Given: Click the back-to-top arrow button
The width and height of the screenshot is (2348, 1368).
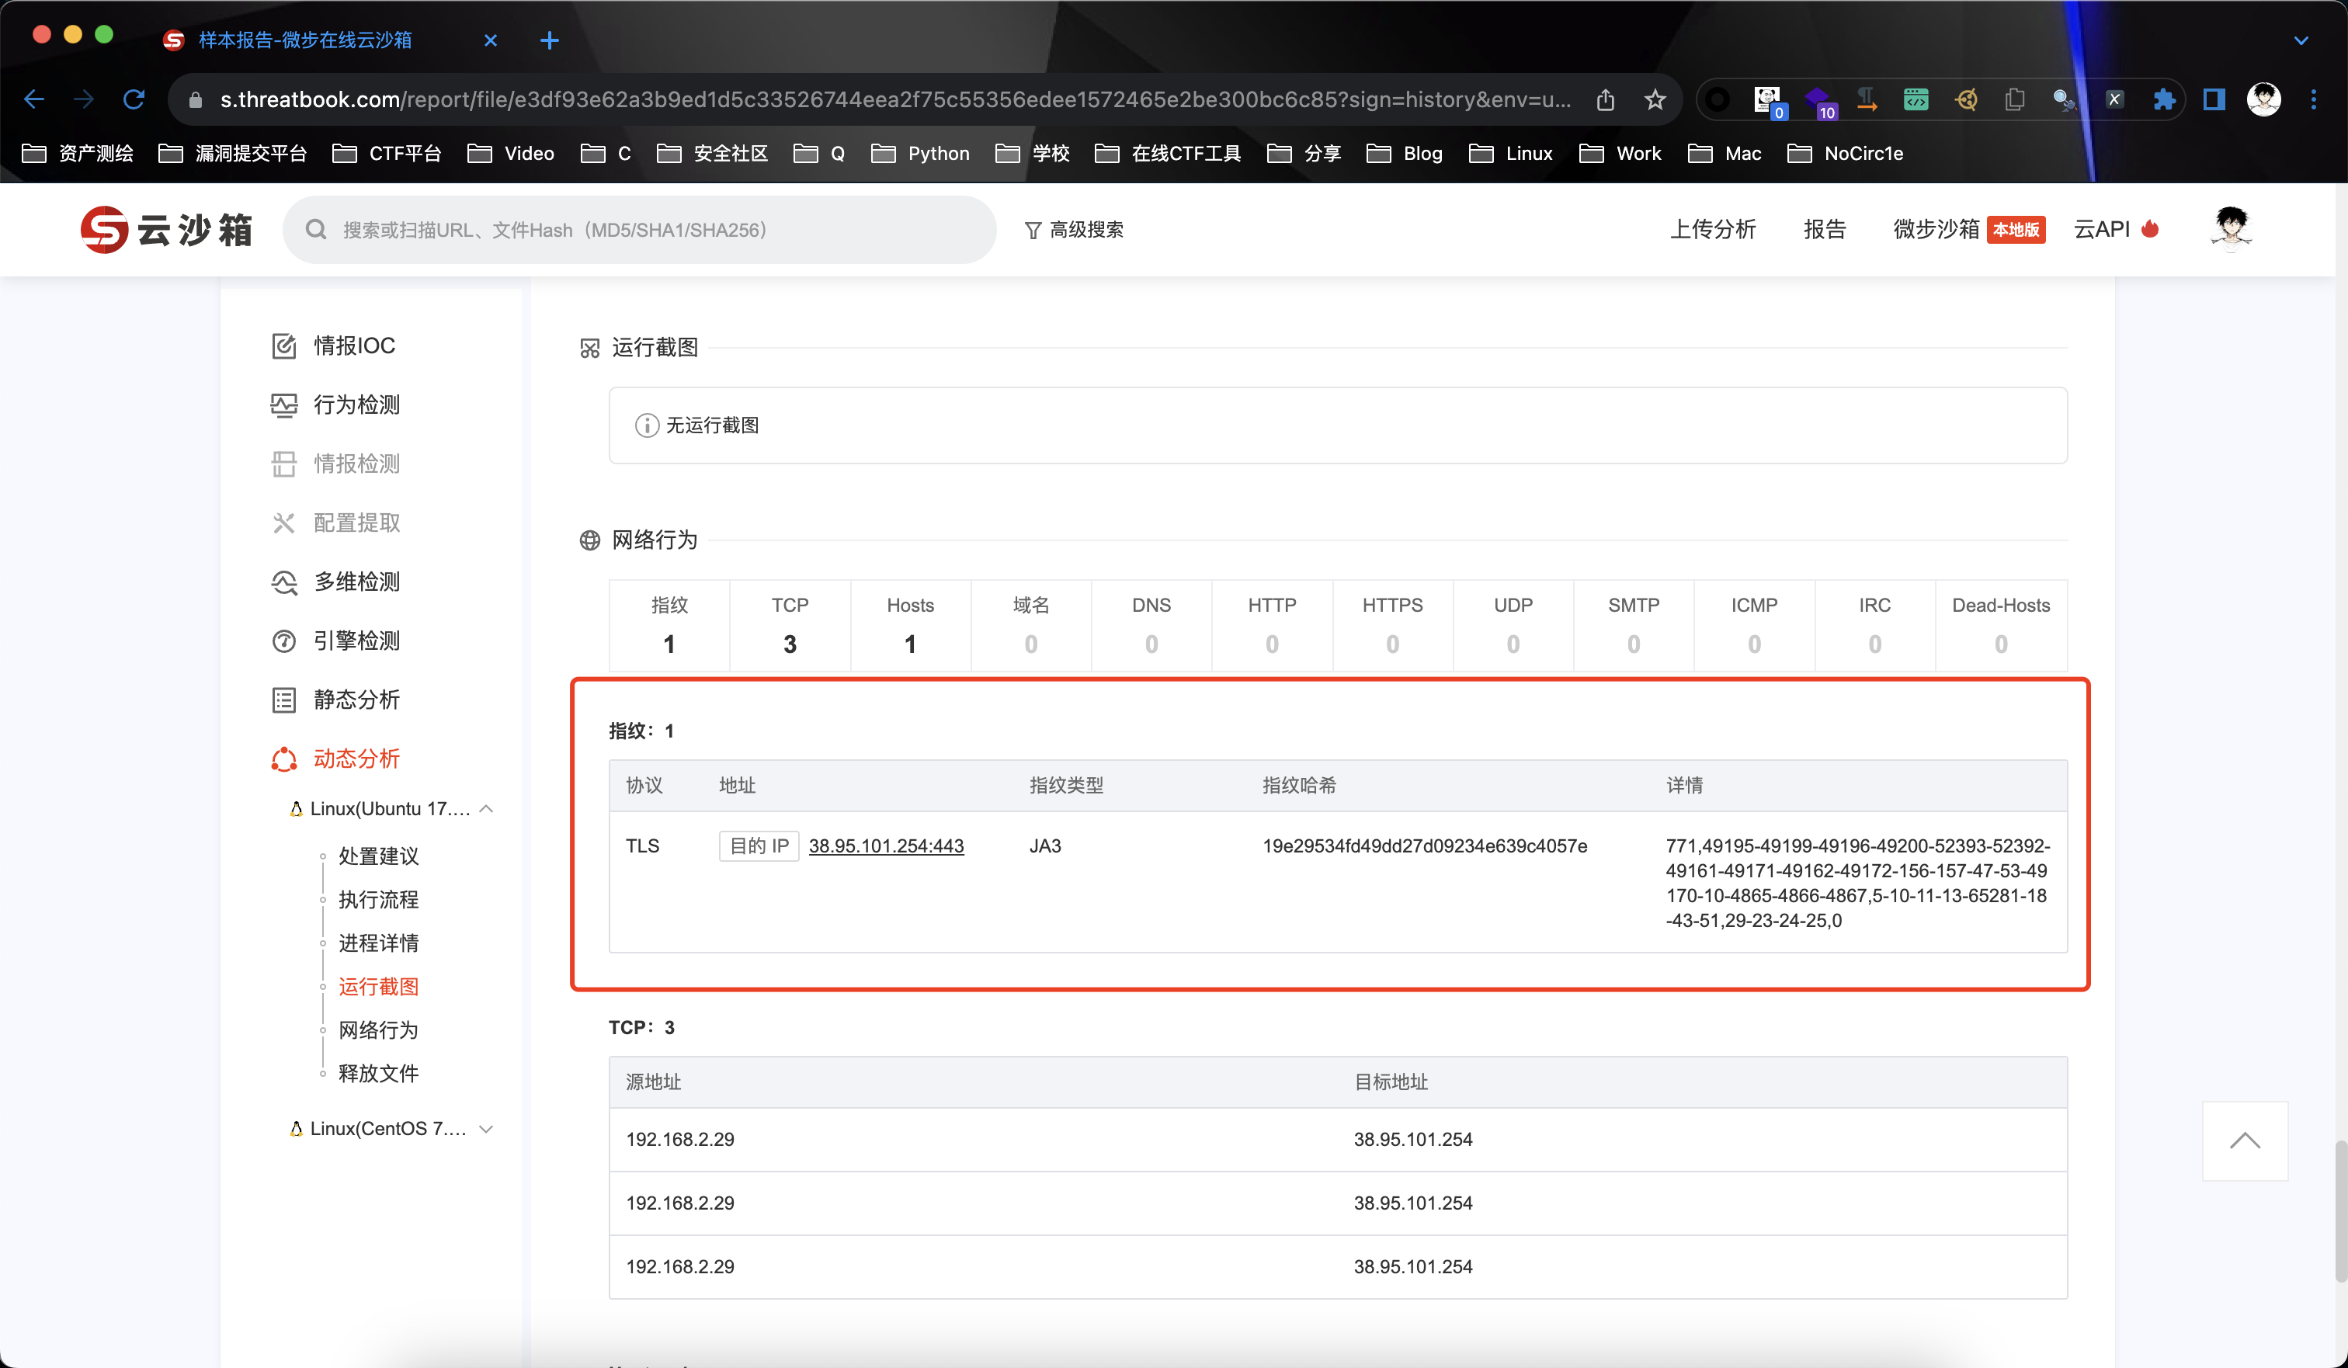Looking at the screenshot, I should (x=2245, y=1141).
